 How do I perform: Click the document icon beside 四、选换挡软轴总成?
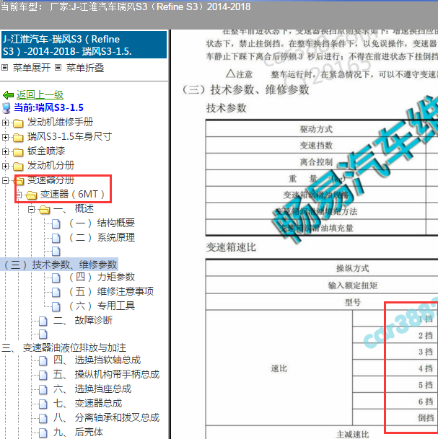43,361
